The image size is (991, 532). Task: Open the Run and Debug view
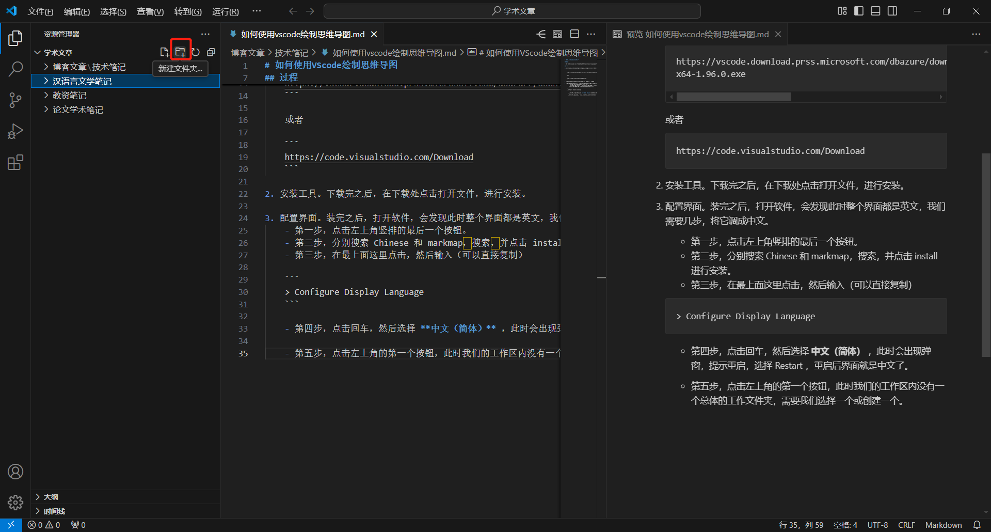15,131
